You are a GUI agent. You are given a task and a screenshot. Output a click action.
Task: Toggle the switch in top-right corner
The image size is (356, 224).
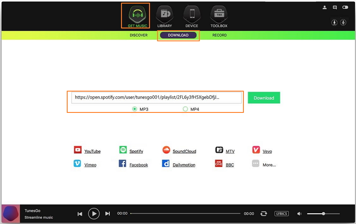click(345, 8)
